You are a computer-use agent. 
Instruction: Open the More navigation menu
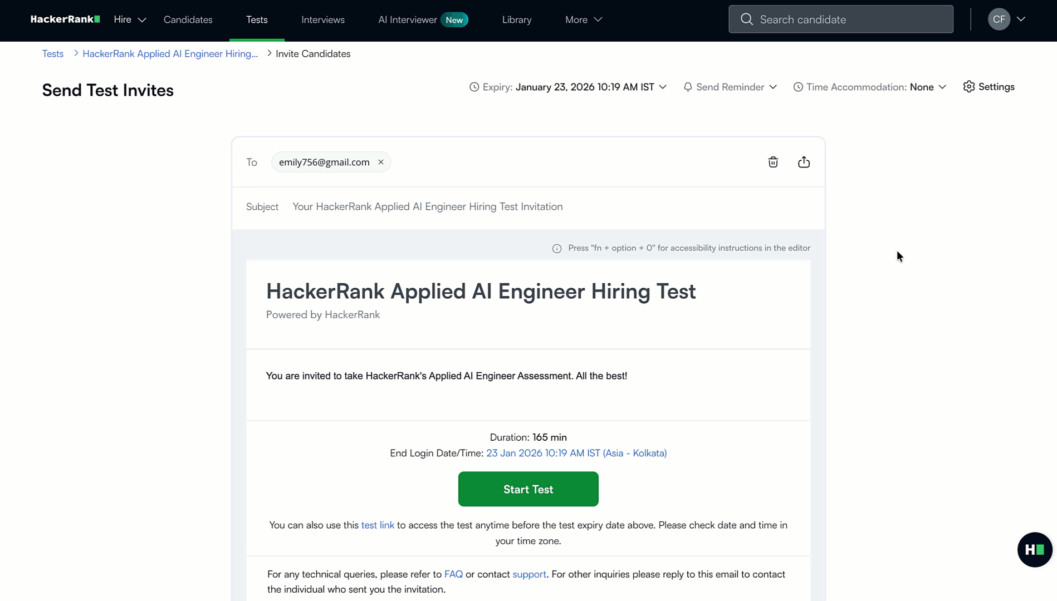(583, 19)
